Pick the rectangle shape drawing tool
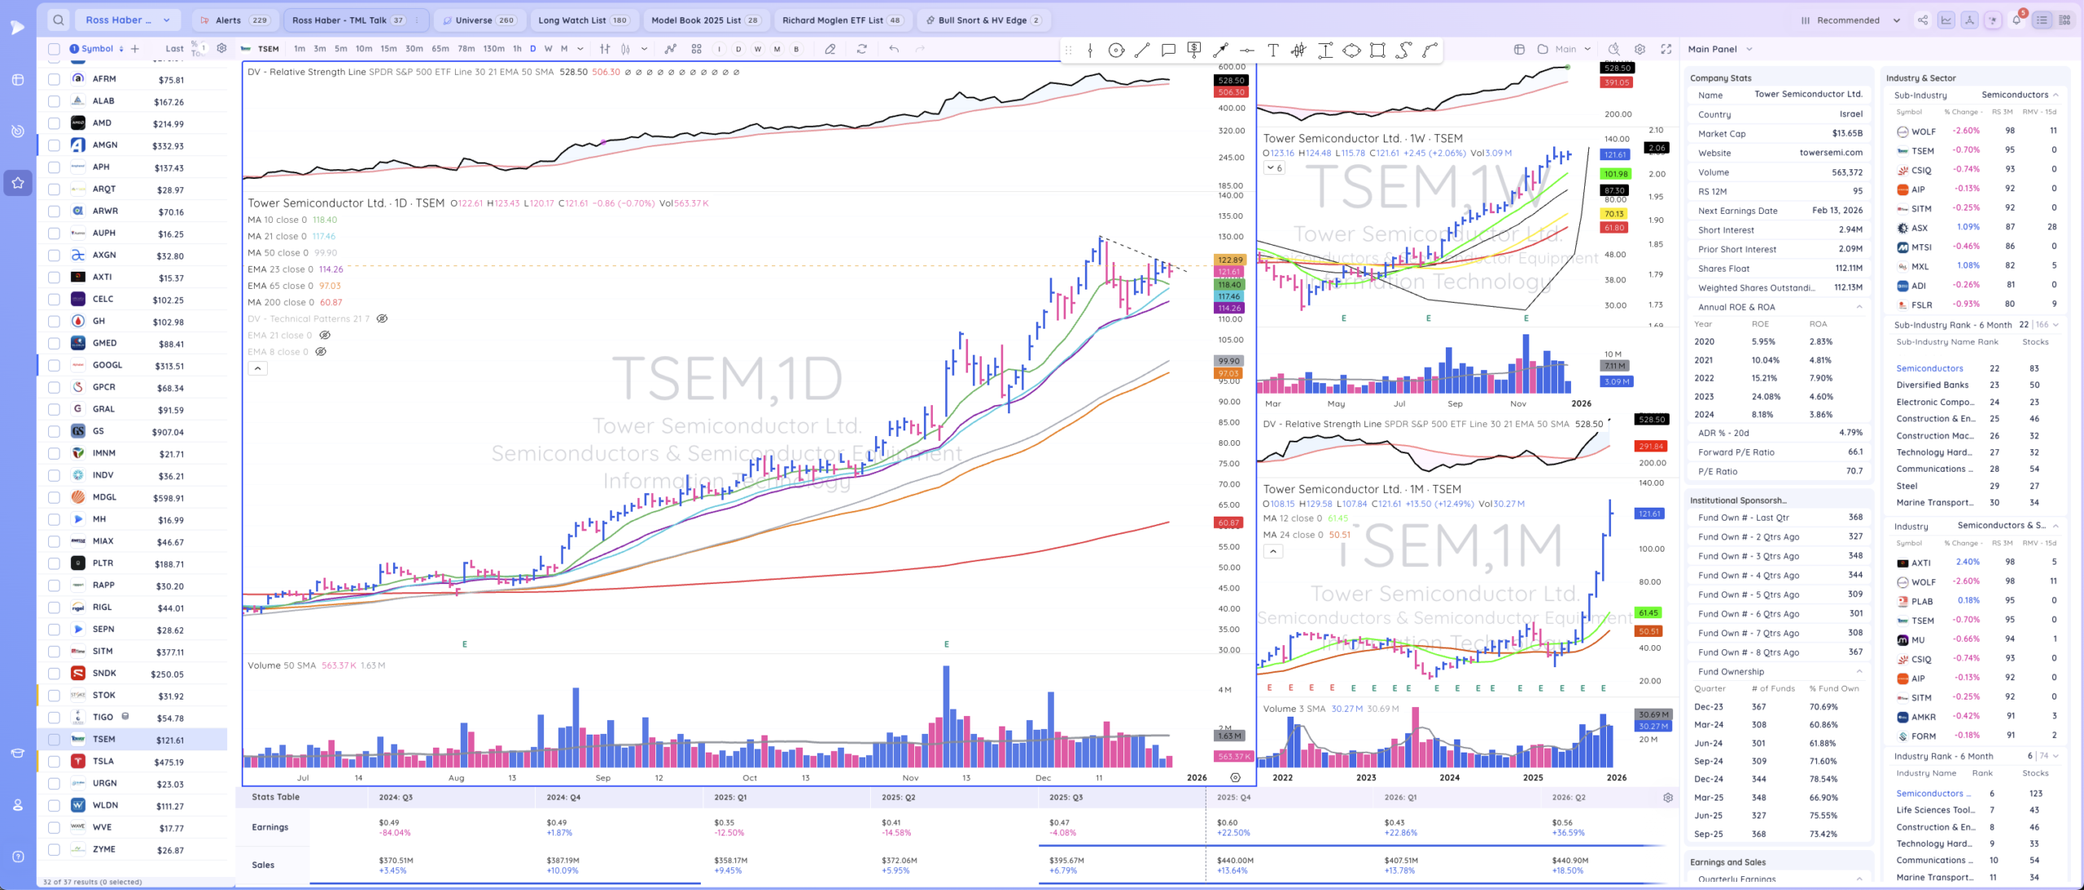Image resolution: width=2084 pixels, height=890 pixels. coord(1377,50)
